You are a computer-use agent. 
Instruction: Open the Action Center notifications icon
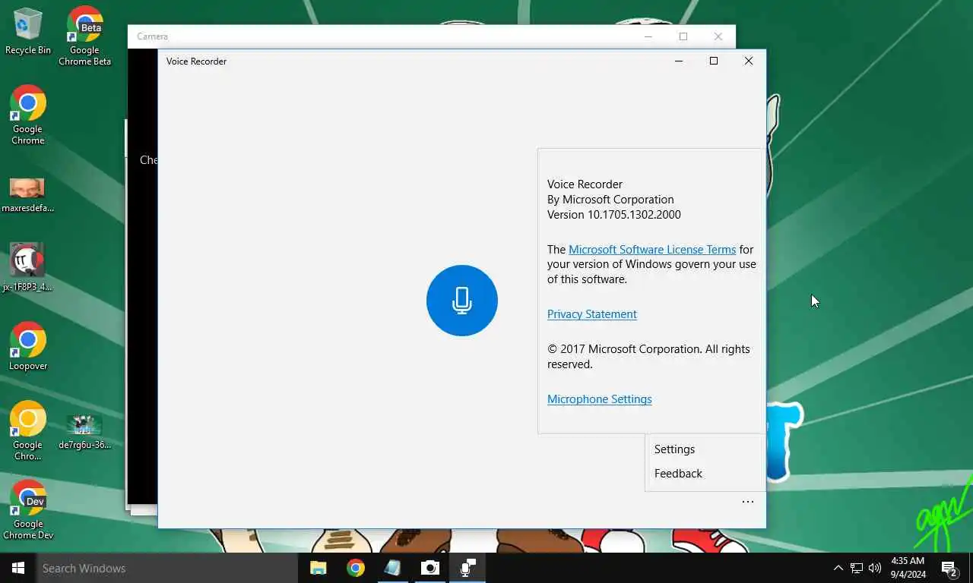[x=949, y=568]
